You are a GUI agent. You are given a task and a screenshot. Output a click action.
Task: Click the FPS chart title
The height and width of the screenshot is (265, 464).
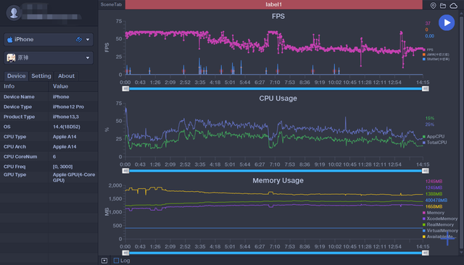click(278, 16)
